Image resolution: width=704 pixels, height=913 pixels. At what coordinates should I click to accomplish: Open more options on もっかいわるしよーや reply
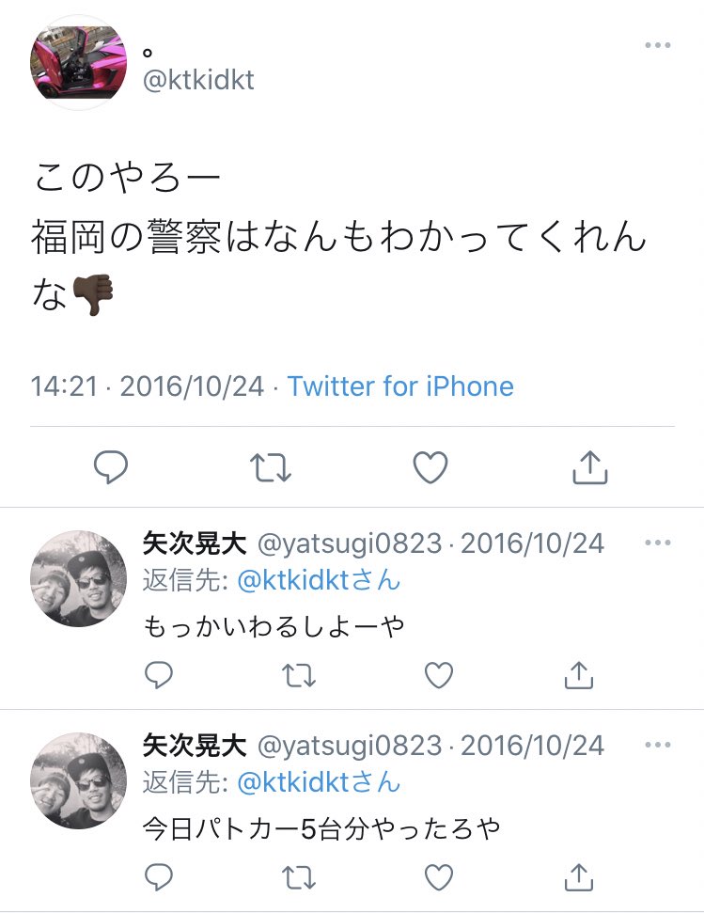click(x=657, y=543)
